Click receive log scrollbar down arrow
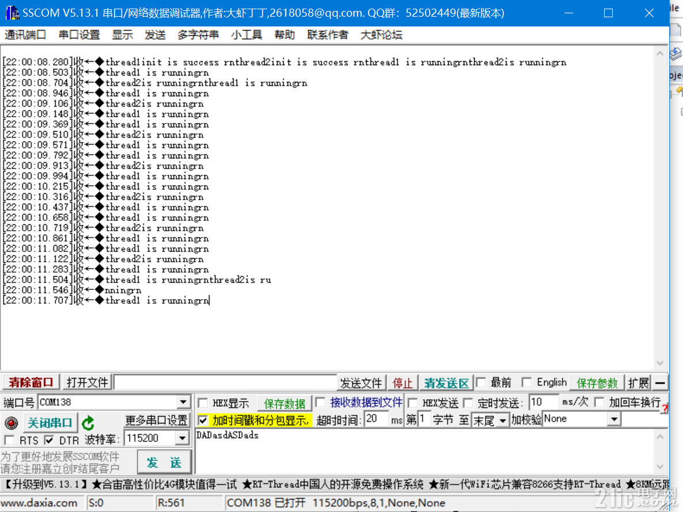Image resolution: width=683 pixels, height=512 pixels. [x=660, y=362]
